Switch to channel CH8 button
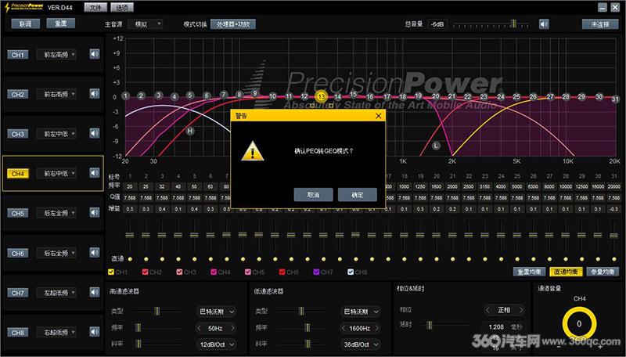The height and width of the screenshot is (357, 626). coord(18,332)
